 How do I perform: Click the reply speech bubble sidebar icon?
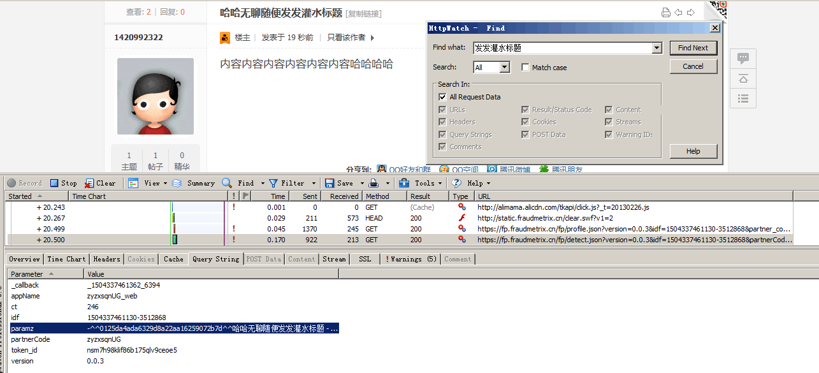click(743, 58)
